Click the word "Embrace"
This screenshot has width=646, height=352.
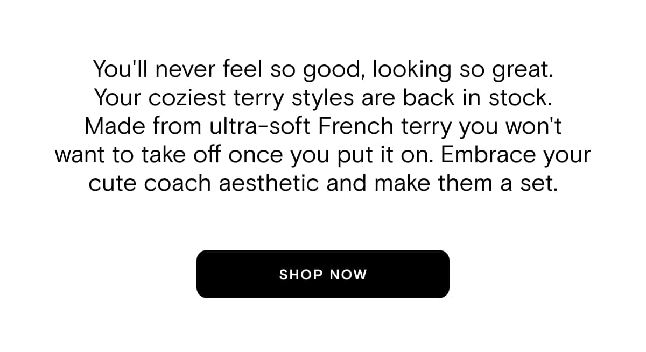486,156
